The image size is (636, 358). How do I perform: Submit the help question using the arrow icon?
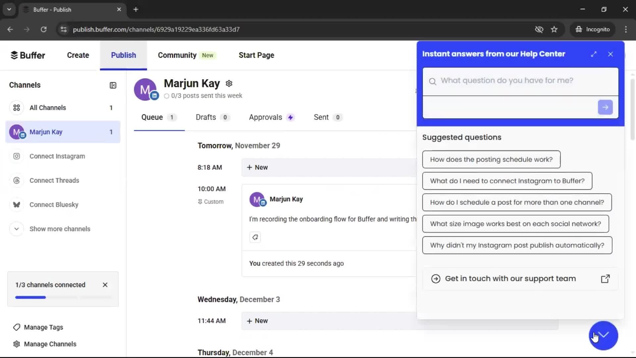(x=605, y=107)
